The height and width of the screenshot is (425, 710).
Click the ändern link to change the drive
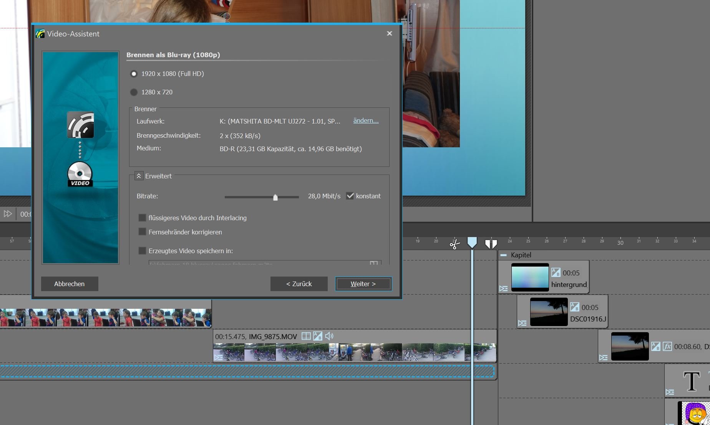click(x=366, y=121)
